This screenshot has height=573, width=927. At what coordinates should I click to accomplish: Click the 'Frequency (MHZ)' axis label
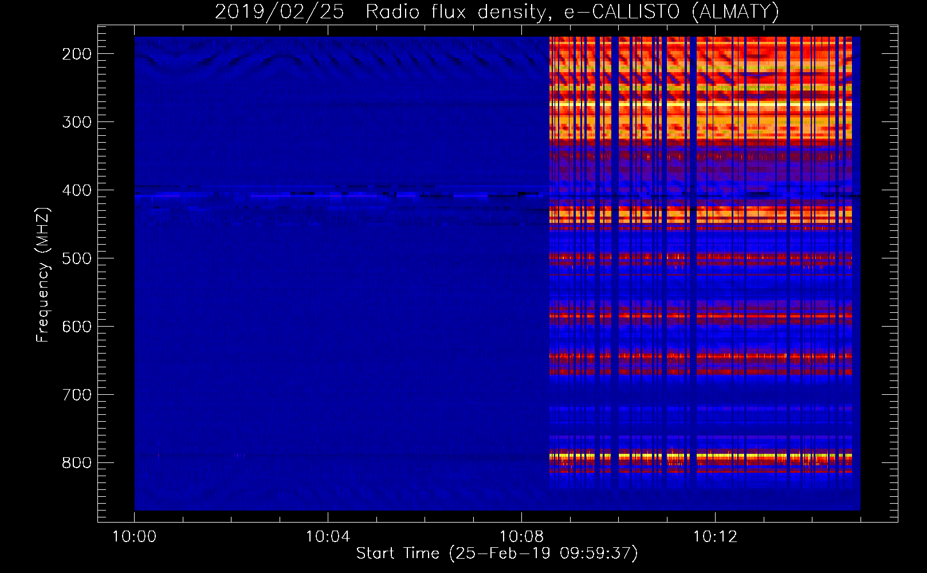point(43,274)
